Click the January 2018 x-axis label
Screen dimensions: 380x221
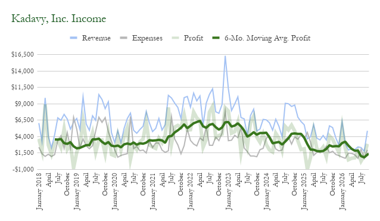click(x=39, y=191)
